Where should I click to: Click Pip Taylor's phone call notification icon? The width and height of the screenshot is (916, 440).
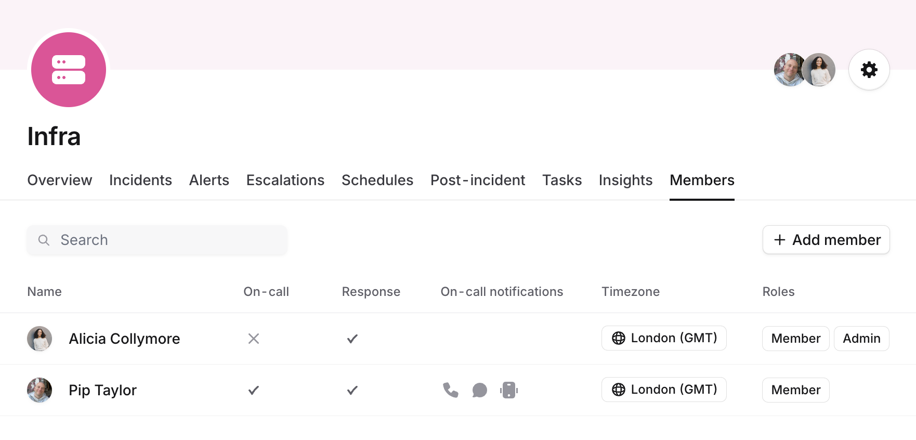[x=451, y=390]
